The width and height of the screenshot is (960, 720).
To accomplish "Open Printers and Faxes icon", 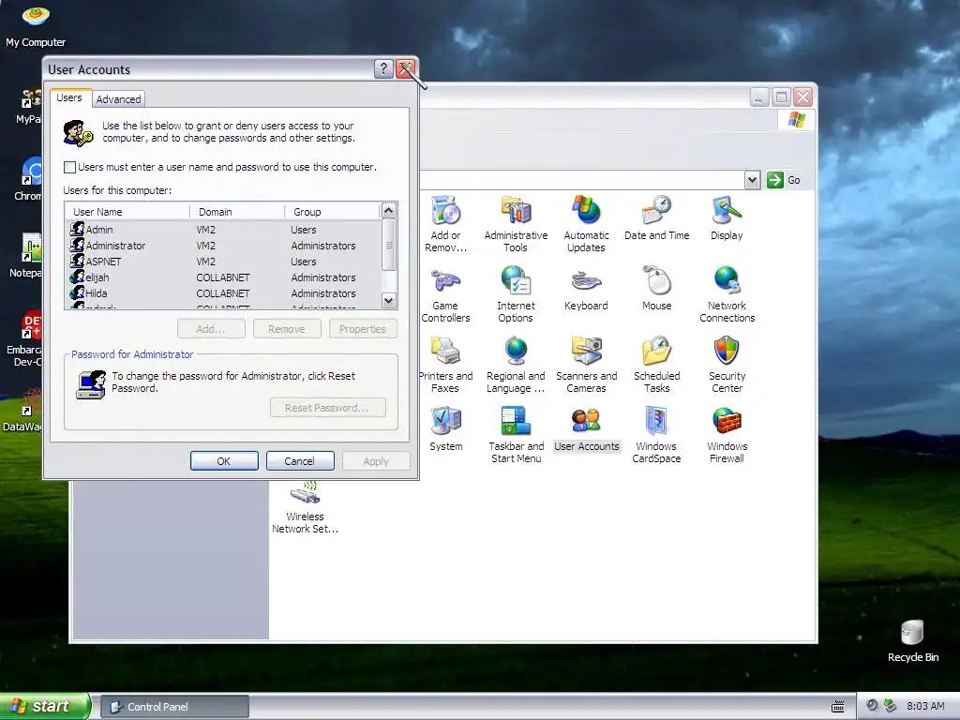I will point(445,365).
